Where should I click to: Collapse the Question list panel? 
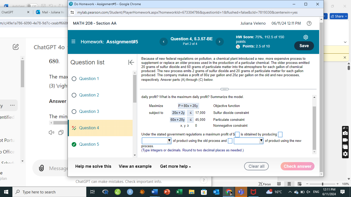tap(131, 62)
